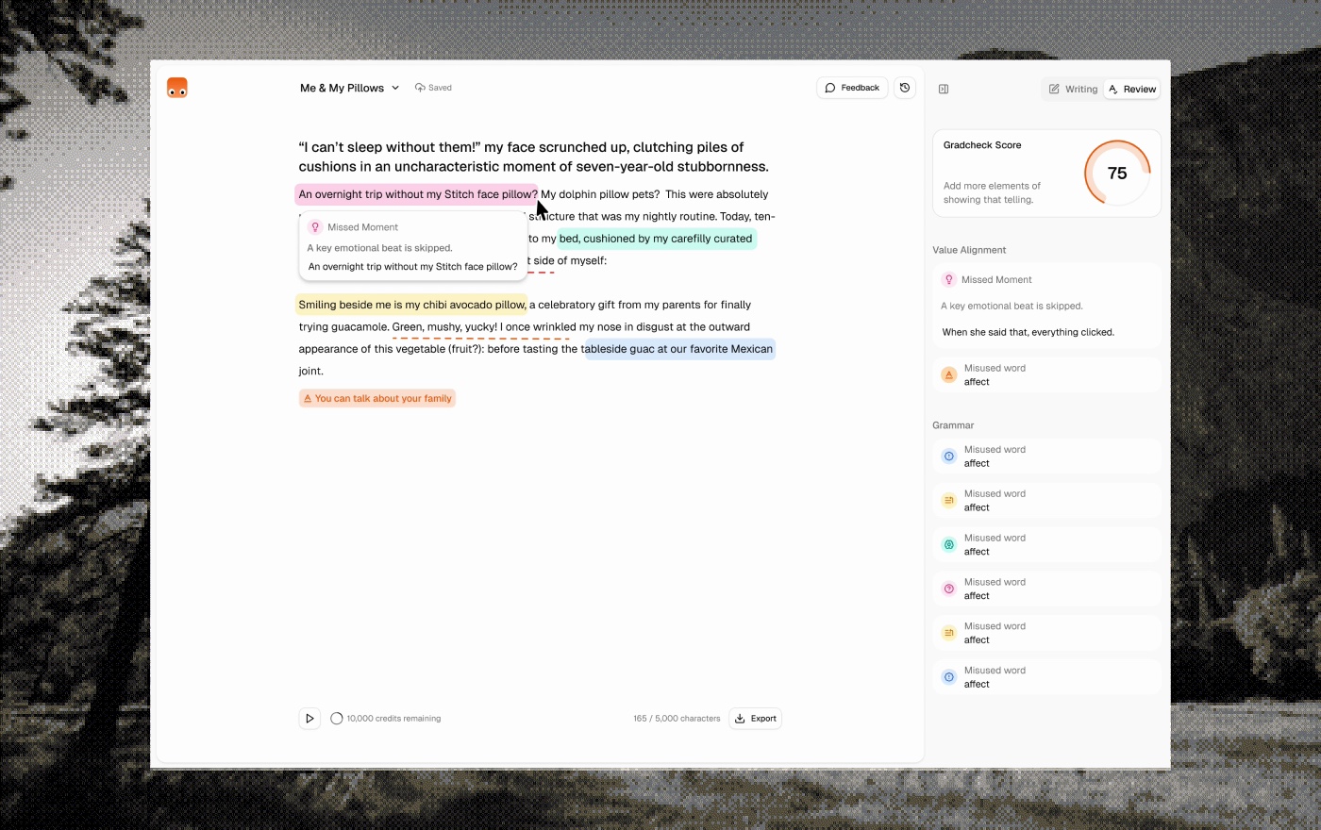Select 'When she said that, everything clicked.' suggestion
This screenshot has height=830, width=1321.
1028,332
